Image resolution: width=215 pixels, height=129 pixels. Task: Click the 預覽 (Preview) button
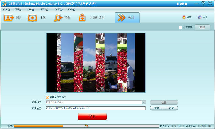[x=202, y=27]
